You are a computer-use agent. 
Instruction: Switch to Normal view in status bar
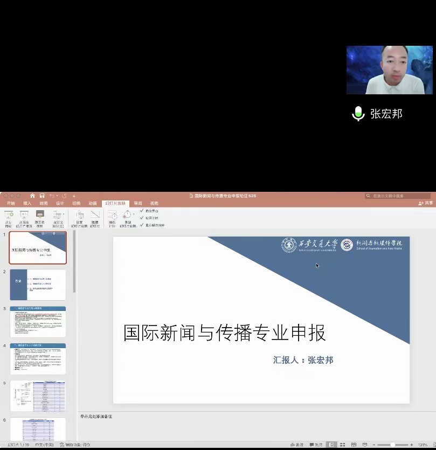(332, 445)
